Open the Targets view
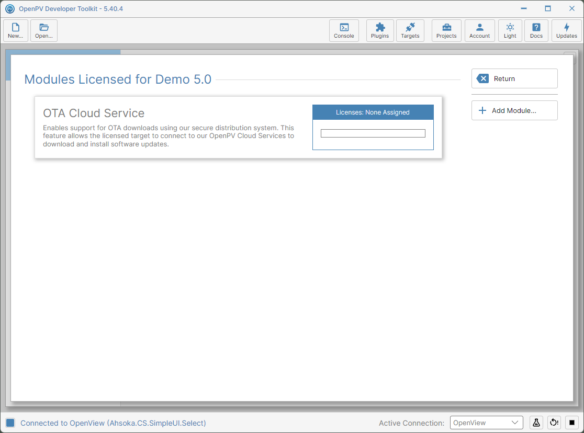584x433 pixels. [410, 30]
